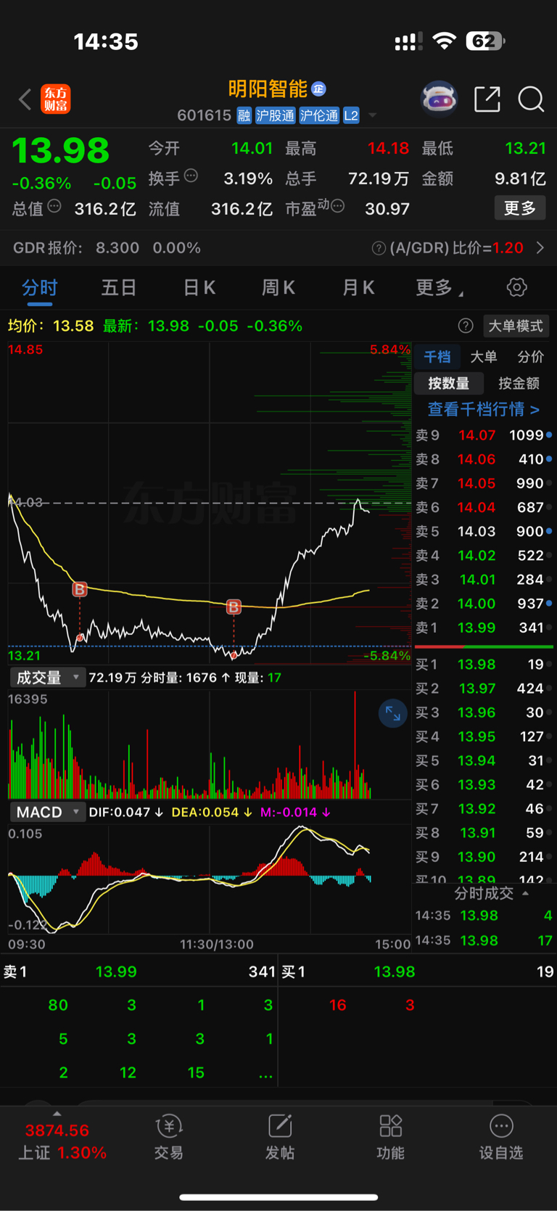The width and height of the screenshot is (557, 1211).
Task: Select 按金额 by amount option
Action: tap(519, 383)
